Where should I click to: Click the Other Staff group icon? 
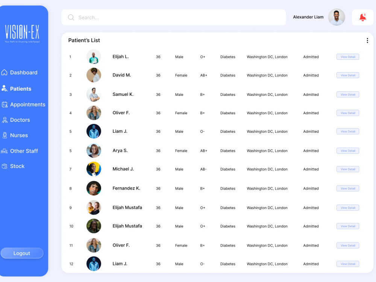4,151
